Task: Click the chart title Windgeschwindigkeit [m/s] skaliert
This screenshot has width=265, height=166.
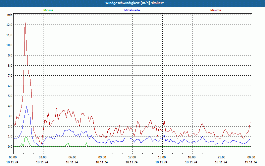Action: pos(134,3)
